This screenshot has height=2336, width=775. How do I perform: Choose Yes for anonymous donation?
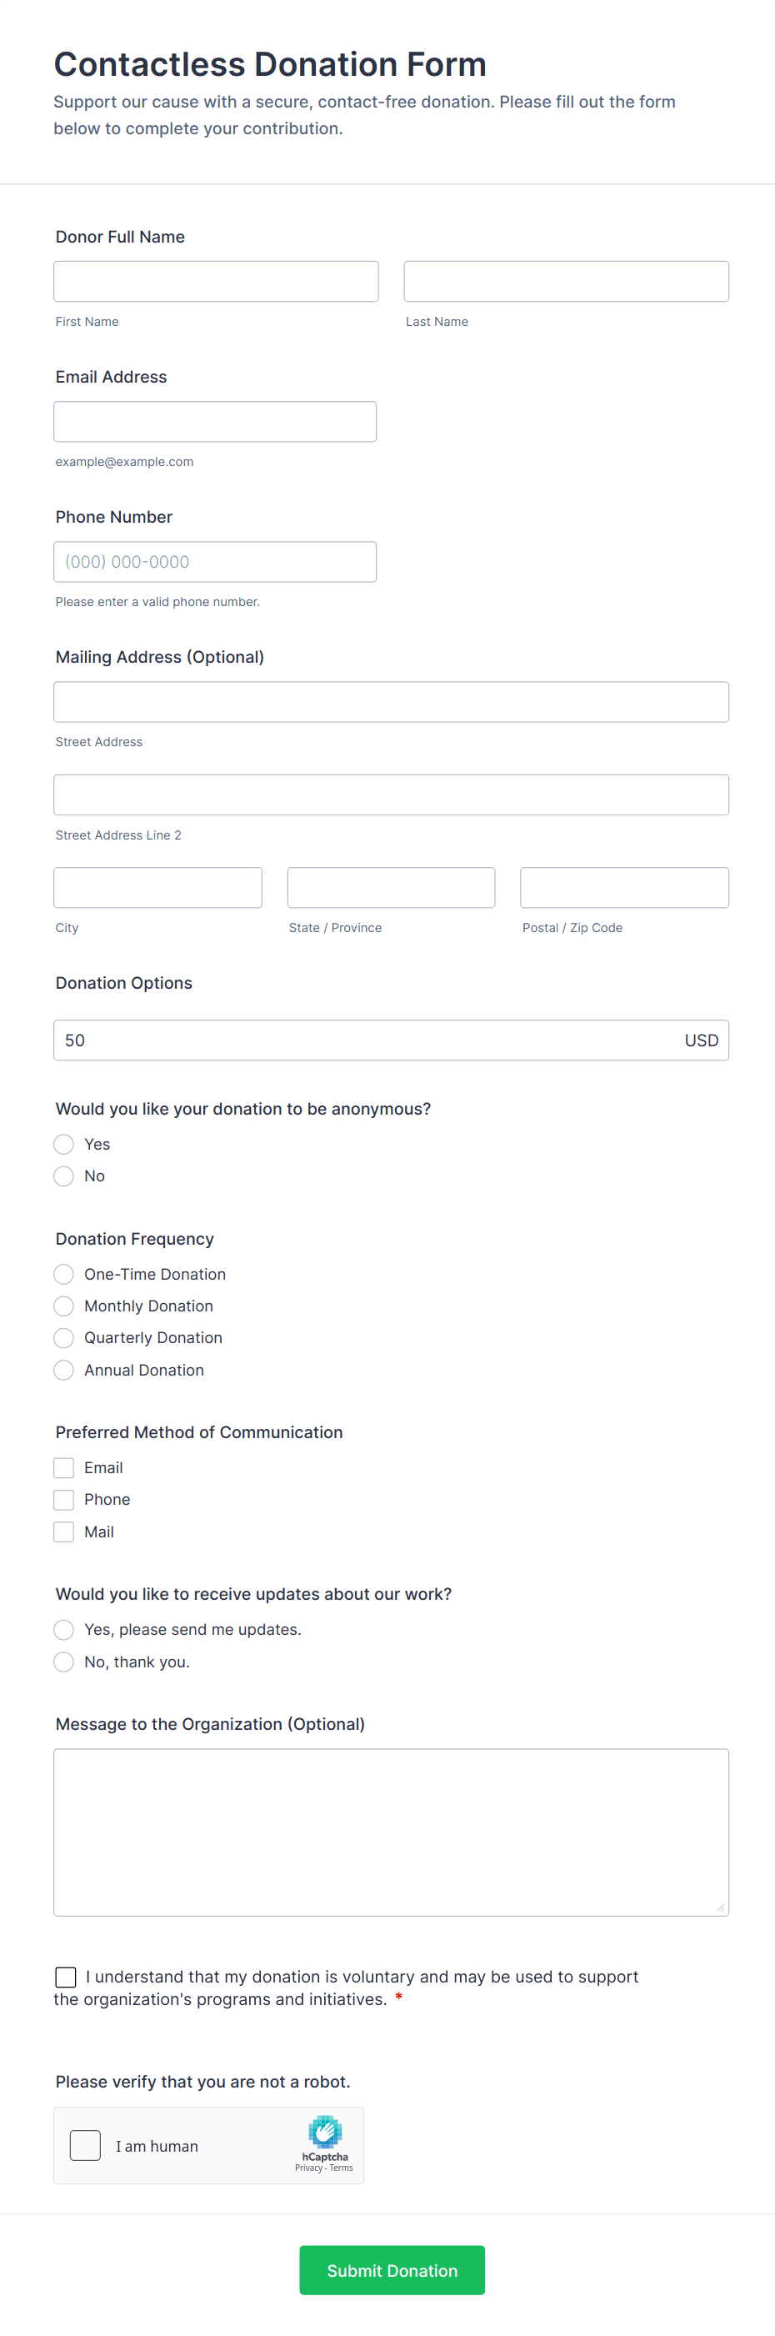63,1145
